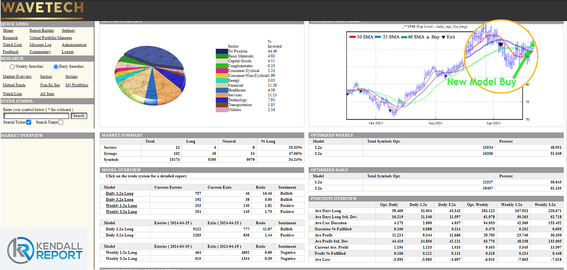Open the underlined Daily 3.2a Long report link

point(119,200)
